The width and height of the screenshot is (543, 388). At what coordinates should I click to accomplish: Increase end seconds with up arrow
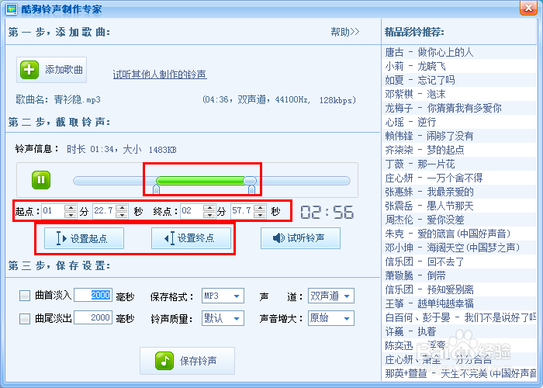pyautogui.click(x=260, y=207)
